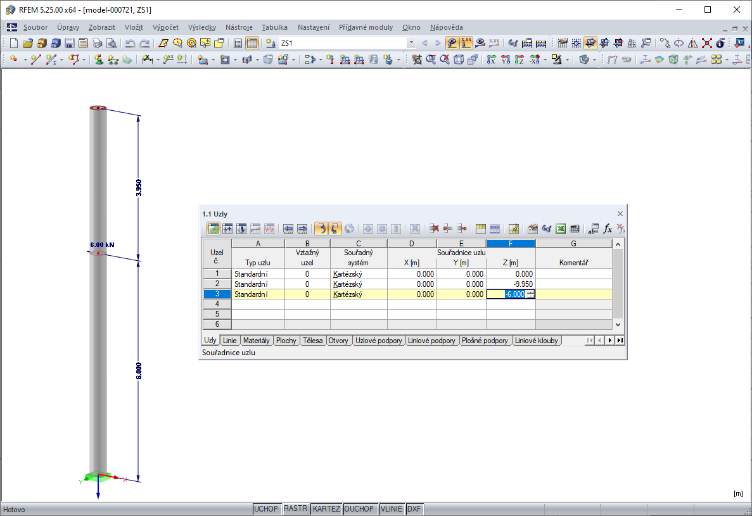This screenshot has height=516, width=752.
Task: Open a model file via the folder icon
Action: point(28,43)
